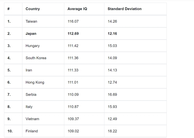Click the Standard Deviation column header

124,9
